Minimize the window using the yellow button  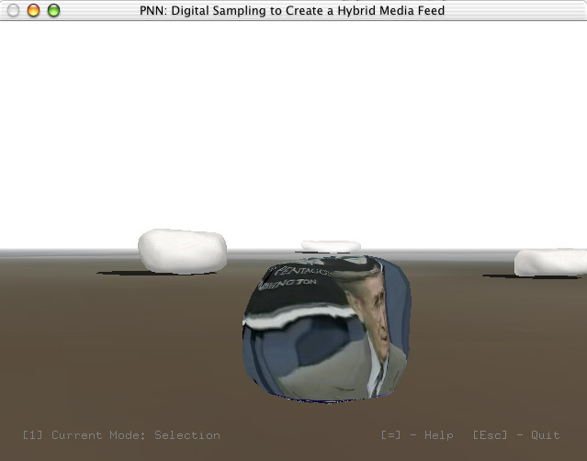[x=33, y=10]
